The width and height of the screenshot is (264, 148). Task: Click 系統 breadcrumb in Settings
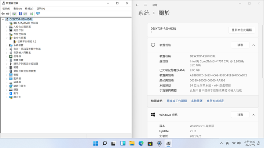(x=144, y=13)
